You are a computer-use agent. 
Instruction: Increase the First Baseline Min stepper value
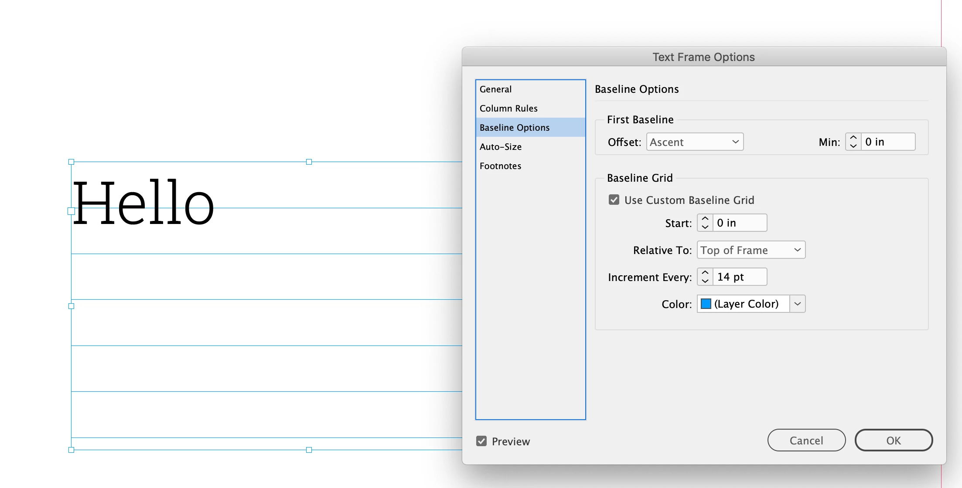(853, 138)
